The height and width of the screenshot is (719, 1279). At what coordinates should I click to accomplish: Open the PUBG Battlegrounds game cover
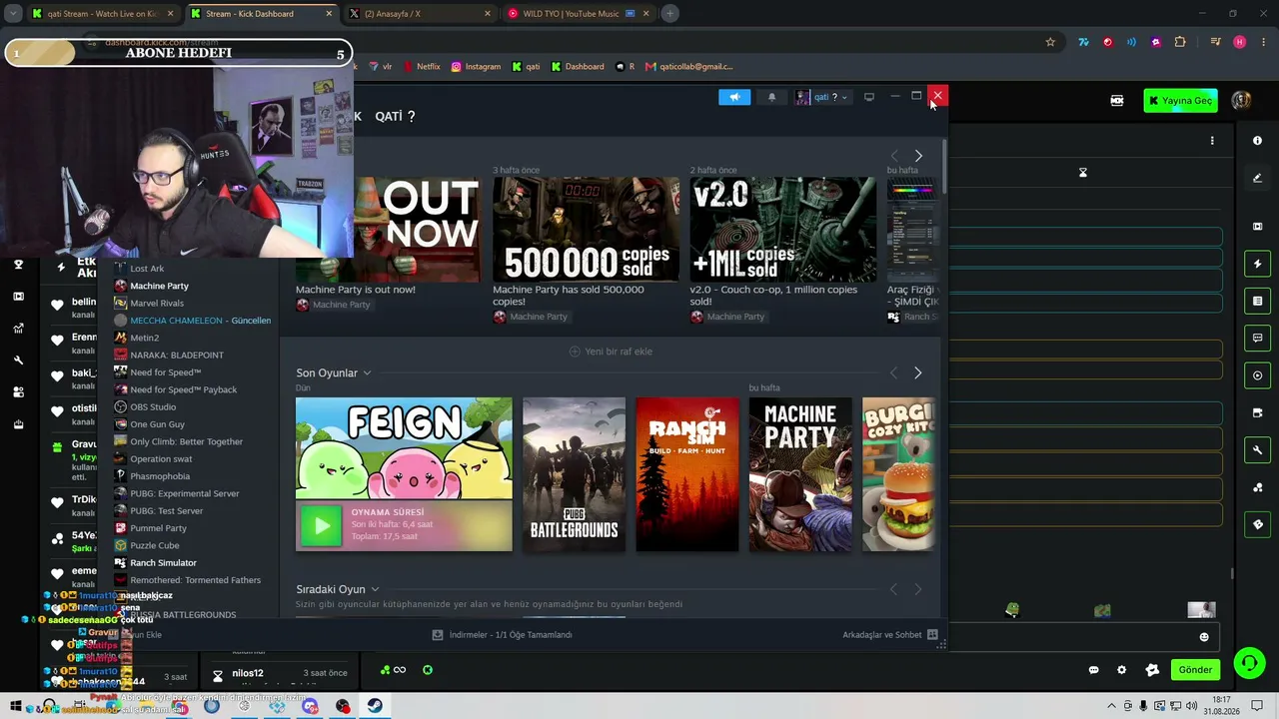click(x=574, y=474)
